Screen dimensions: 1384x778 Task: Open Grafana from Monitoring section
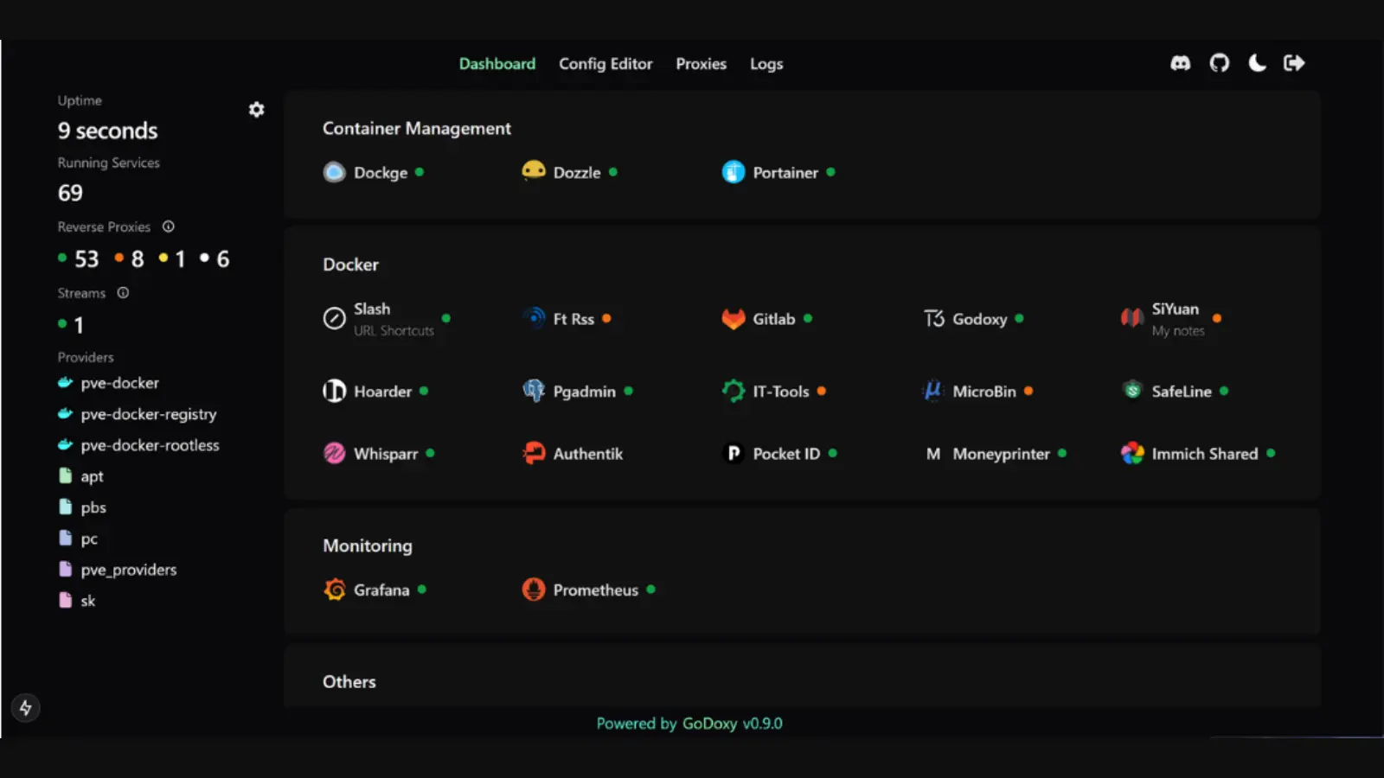(381, 590)
